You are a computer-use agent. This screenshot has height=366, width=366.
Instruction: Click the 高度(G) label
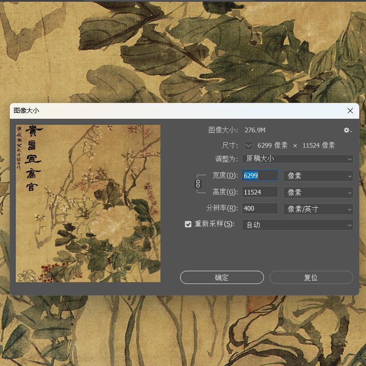[225, 192]
